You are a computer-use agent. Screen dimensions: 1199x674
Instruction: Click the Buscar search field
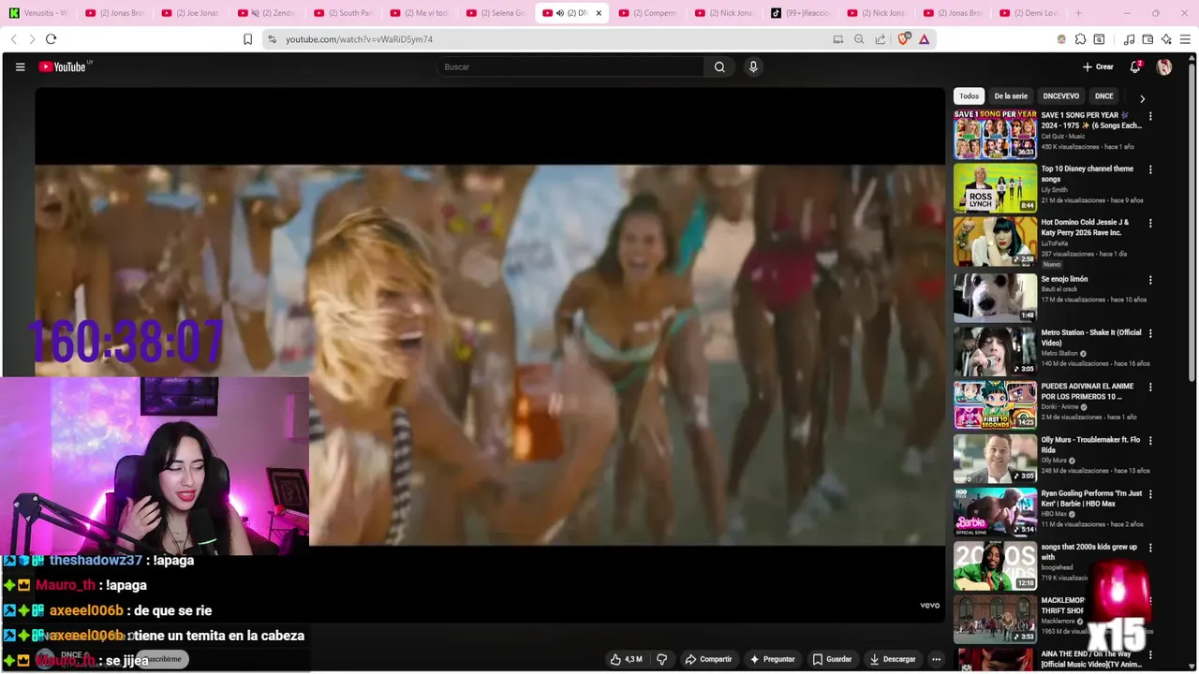(570, 66)
